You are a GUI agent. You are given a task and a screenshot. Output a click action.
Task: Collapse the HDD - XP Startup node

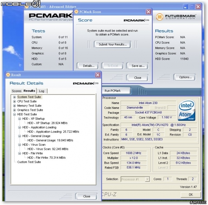pos(19,119)
